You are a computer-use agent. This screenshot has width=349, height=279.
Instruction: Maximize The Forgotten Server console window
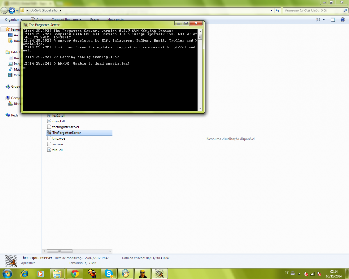(x=186, y=24)
